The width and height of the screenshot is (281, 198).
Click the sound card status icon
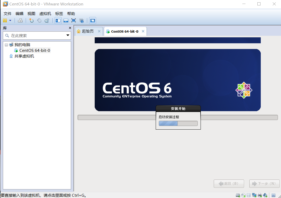tap(265, 195)
